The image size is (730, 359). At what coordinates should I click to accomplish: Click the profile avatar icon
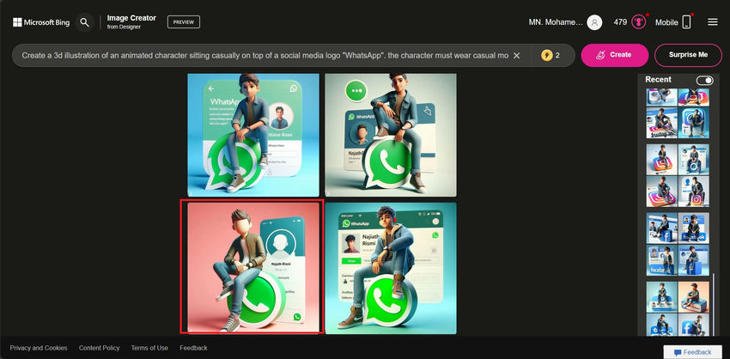click(594, 22)
